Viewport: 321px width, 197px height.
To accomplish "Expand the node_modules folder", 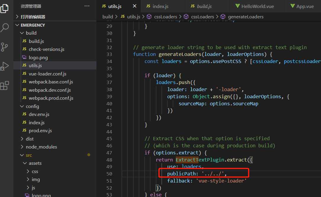I will click(55, 147).
